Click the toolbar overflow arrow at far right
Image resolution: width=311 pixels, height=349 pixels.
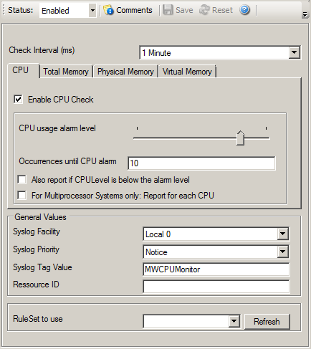point(305,15)
